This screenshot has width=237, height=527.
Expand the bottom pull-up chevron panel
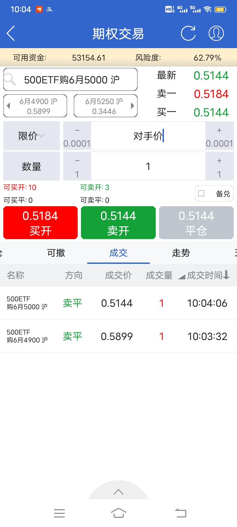118,492
